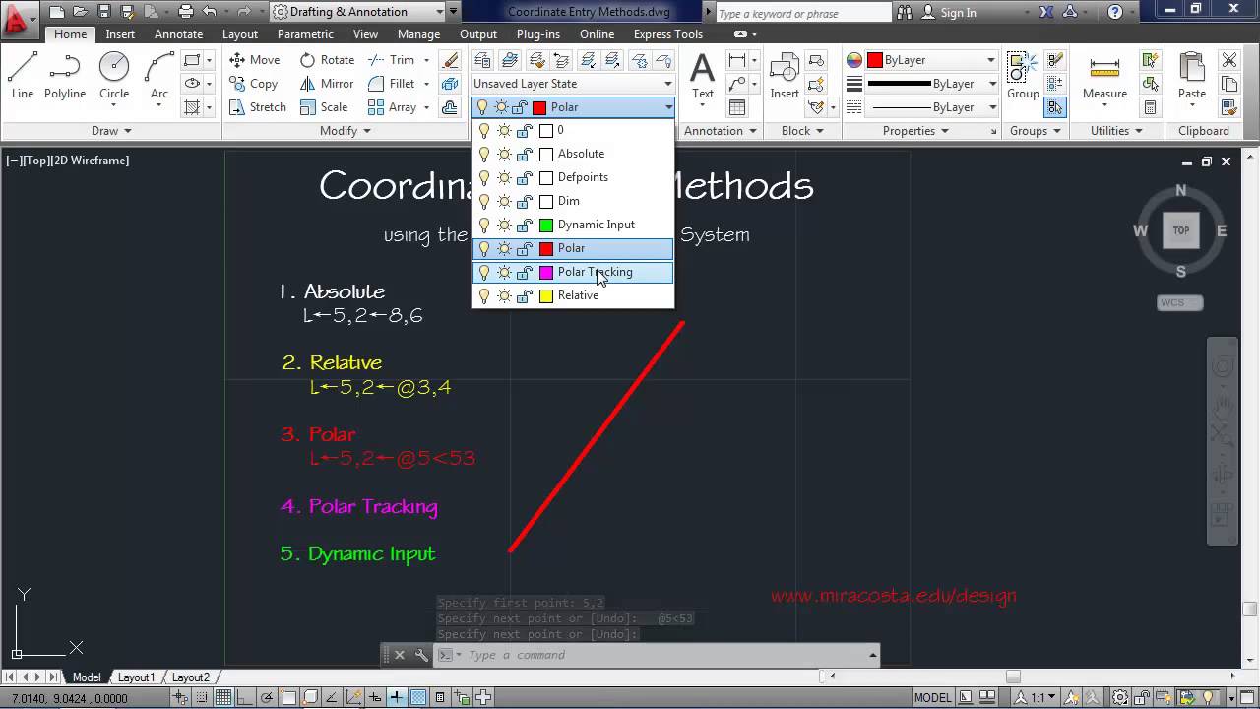Click the Rotate tool
This screenshot has width=1260, height=709.
327,60
